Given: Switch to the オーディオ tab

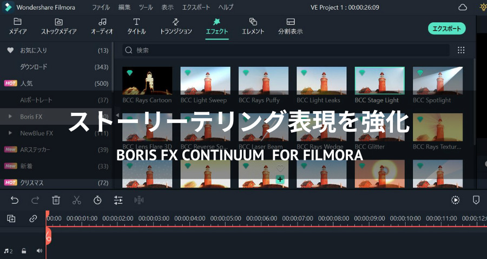Looking at the screenshot, I should click(x=102, y=26).
